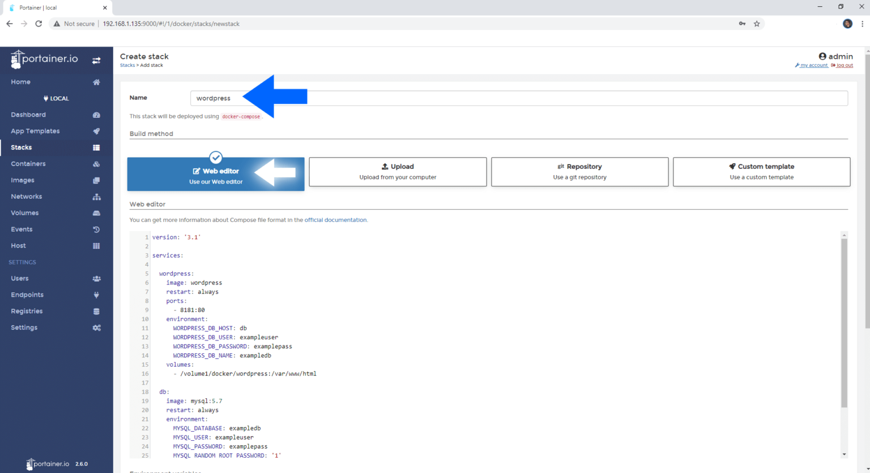The image size is (870, 473).
Task: Choose the Upload build method
Action: (398, 172)
